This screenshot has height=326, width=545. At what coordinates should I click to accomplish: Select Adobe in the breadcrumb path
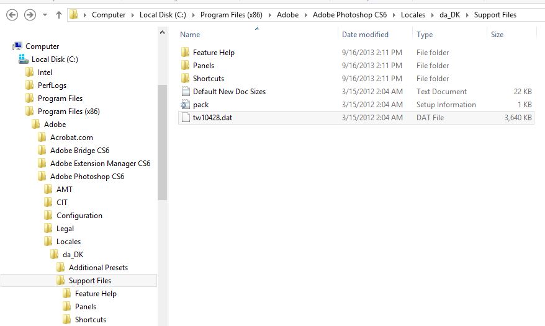pyautogui.click(x=287, y=15)
